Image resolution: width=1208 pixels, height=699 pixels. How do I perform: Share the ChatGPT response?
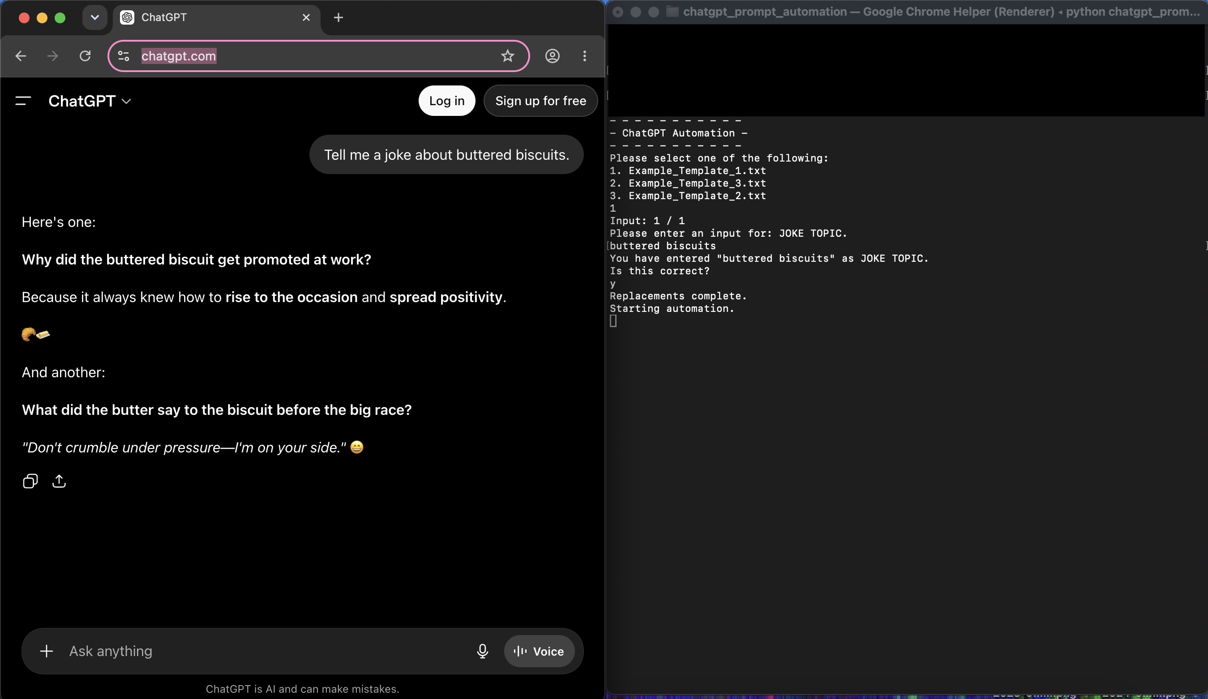click(59, 481)
